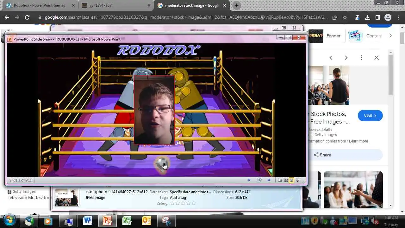Viewport: 405px width, 228px height.
Task: Share this page from address bar
Action: coord(335,17)
